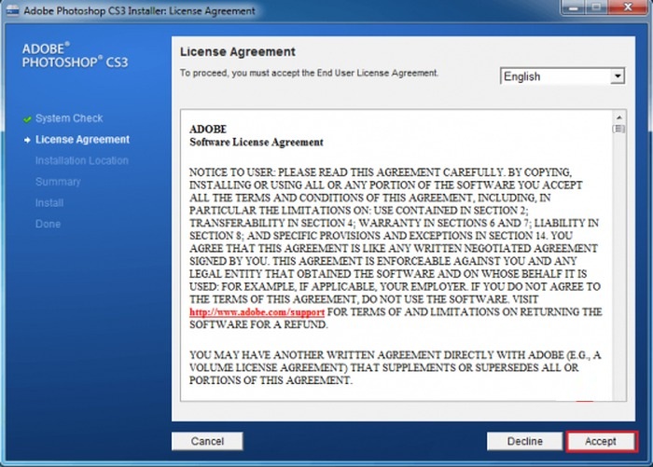Open the adobe.com/support link

257,312
